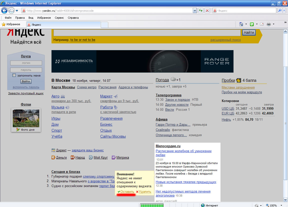Click the 100% zoom level button
Viewport: 288px width, 207px height.
click(x=271, y=205)
